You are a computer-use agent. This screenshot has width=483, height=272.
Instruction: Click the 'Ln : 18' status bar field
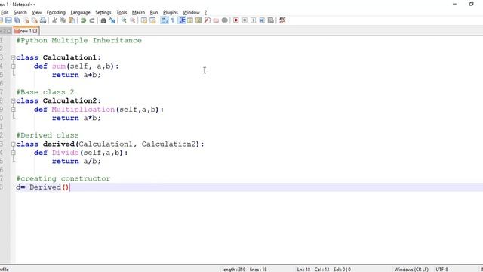click(x=303, y=270)
